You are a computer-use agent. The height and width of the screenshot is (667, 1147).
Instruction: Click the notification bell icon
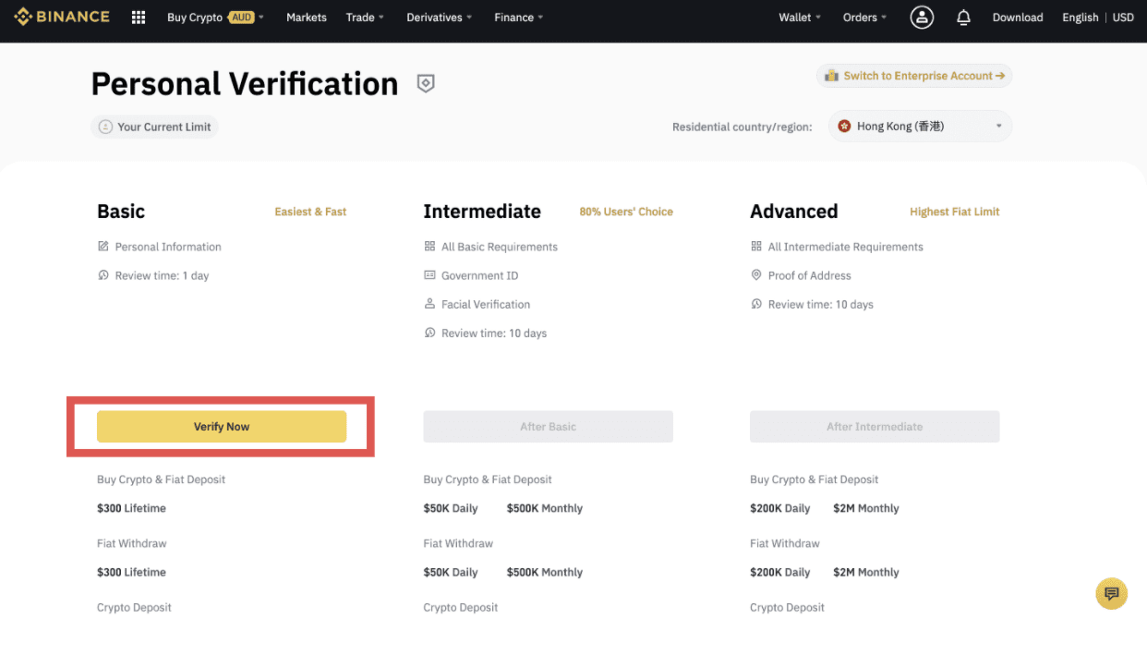click(963, 18)
